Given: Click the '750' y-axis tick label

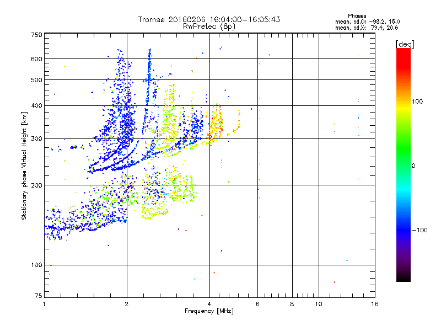Looking at the screenshot, I should coord(36,35).
